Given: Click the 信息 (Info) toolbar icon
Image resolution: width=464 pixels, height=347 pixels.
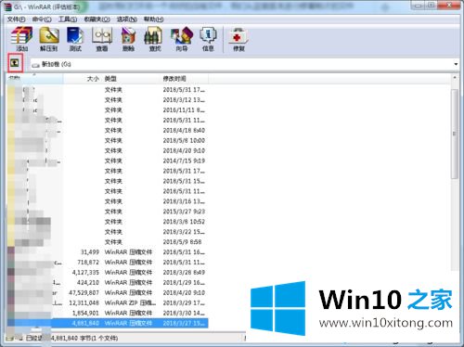Looking at the screenshot, I should [x=208, y=39].
